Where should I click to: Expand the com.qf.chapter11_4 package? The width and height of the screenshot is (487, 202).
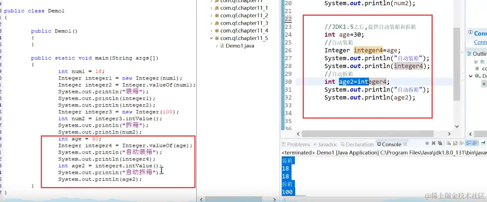coord(212,31)
